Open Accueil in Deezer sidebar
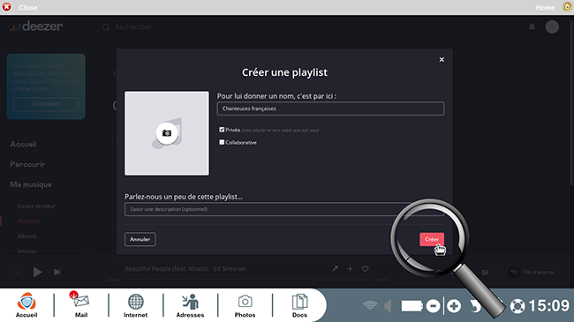574x322 pixels. (23, 144)
